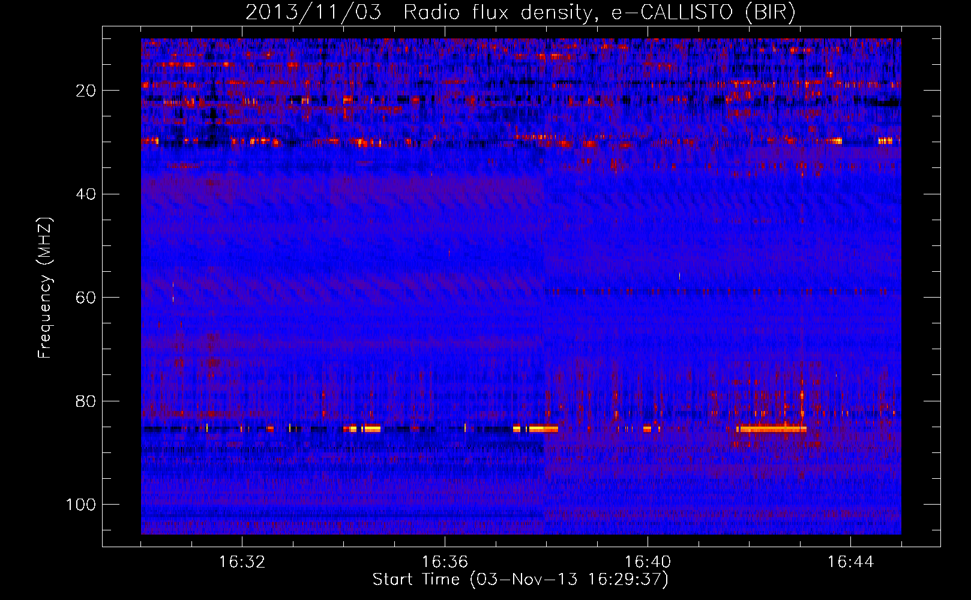Click the long bright burst near 16:42 at 85 MHz
The image size is (971, 600).
(771, 428)
